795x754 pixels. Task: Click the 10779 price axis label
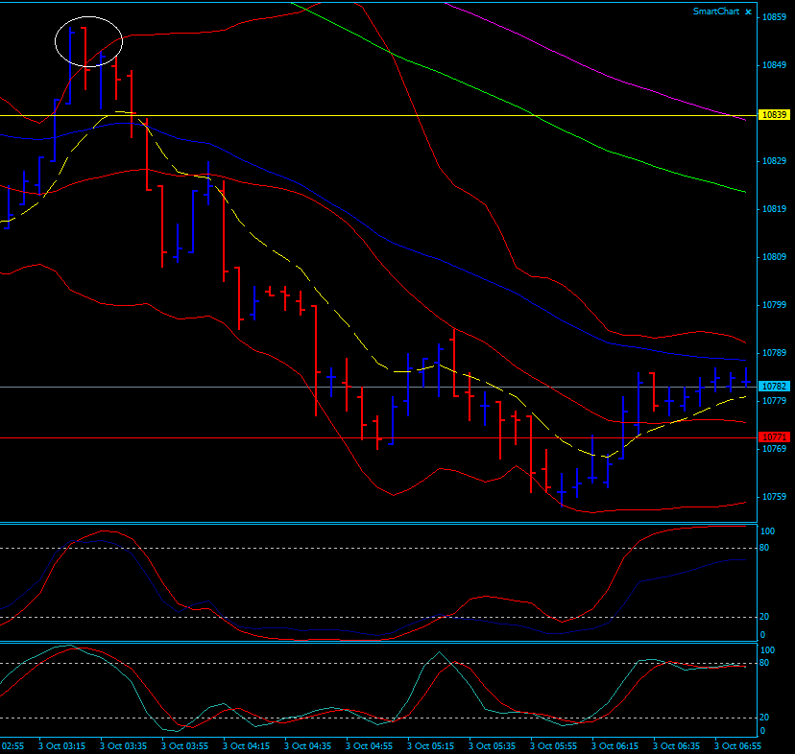click(774, 401)
